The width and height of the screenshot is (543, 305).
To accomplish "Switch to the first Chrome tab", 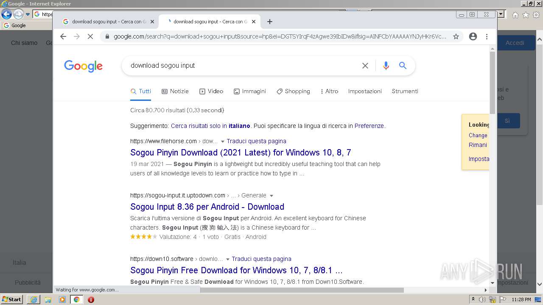I will [108, 22].
